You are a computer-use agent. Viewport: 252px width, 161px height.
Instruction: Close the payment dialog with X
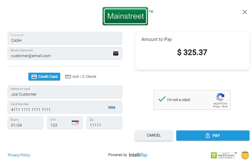(x=245, y=12)
